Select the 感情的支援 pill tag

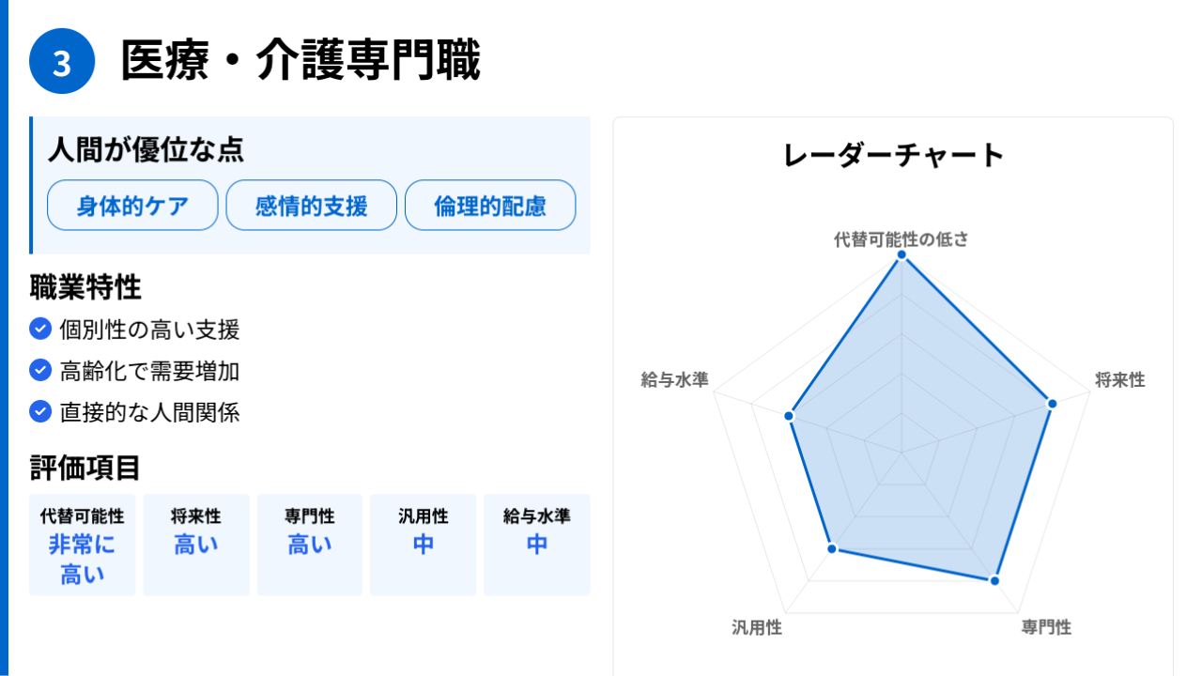pyautogui.click(x=312, y=206)
